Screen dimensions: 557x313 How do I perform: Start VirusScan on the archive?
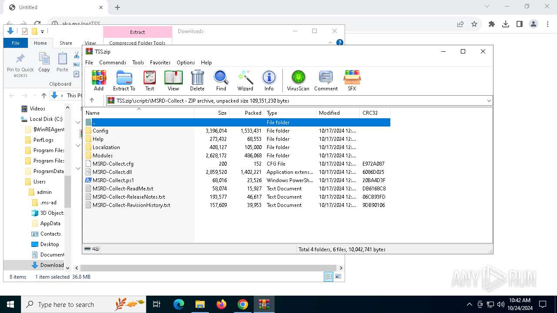point(298,80)
